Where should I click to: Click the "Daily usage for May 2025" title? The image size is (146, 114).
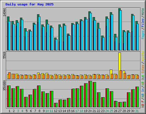coord(29,4)
